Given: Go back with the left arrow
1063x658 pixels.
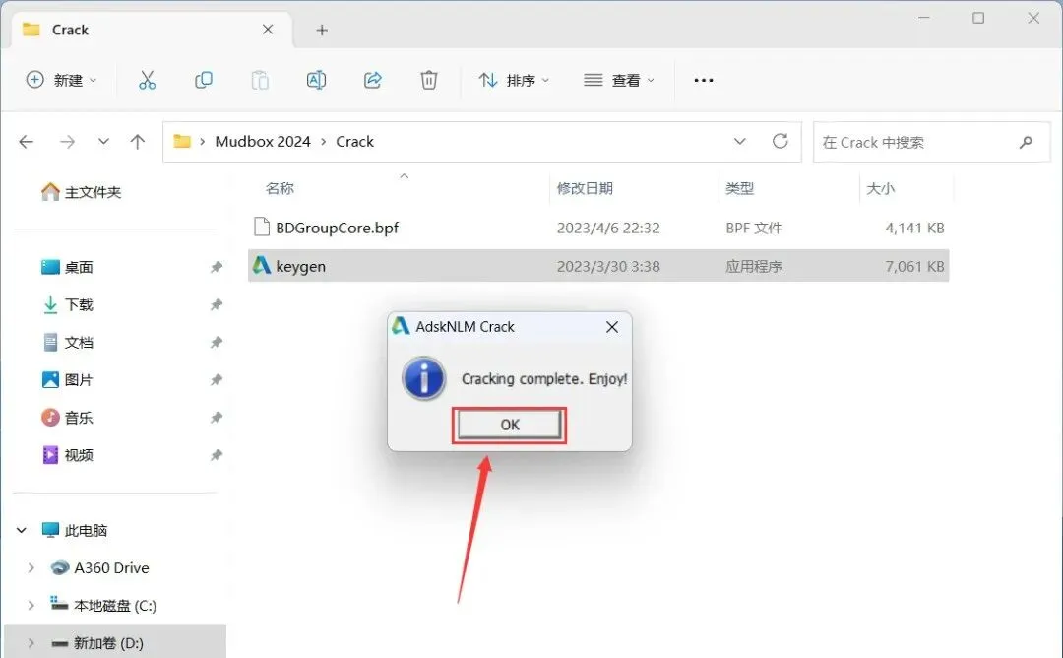Looking at the screenshot, I should [27, 142].
